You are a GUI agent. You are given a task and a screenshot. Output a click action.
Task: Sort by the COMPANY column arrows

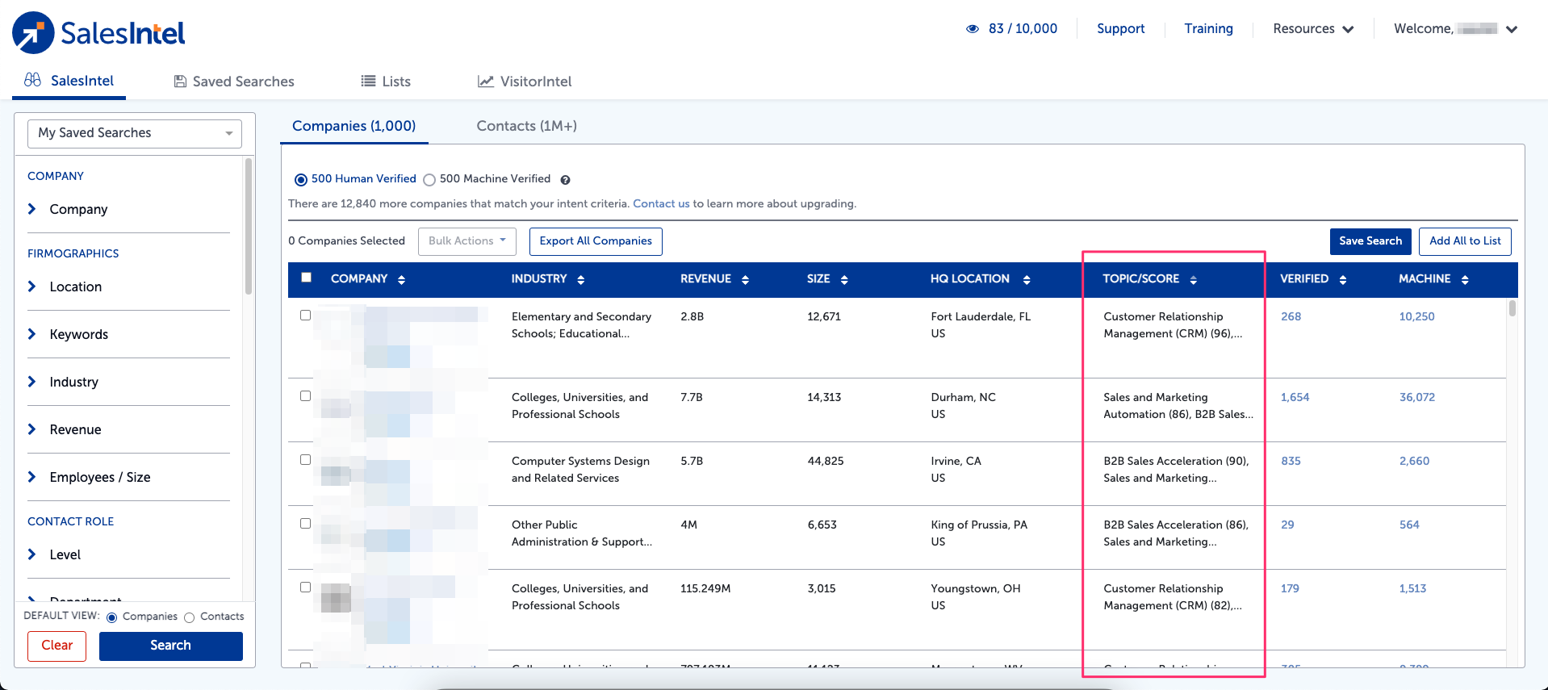401,279
